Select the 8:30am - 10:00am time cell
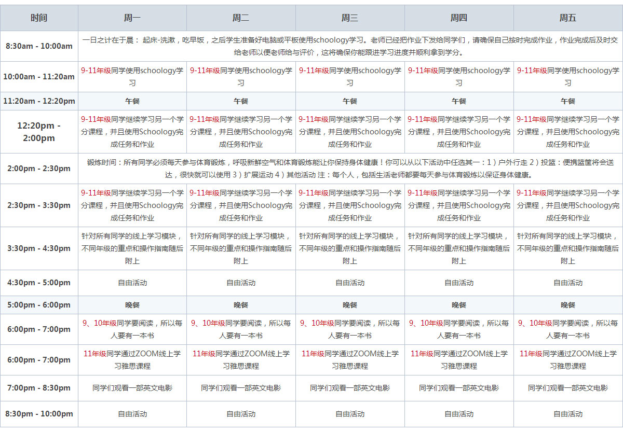Screen dimensions: 623x432 tap(39, 46)
